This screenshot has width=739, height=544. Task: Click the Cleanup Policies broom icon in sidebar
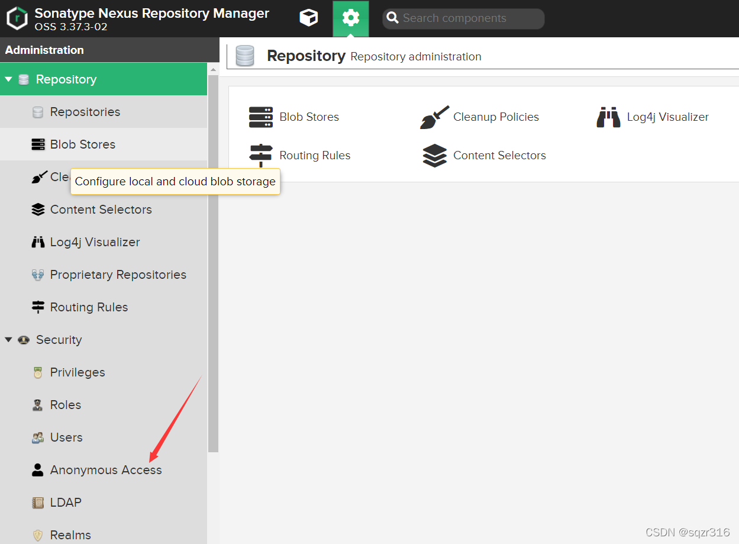[x=39, y=176]
